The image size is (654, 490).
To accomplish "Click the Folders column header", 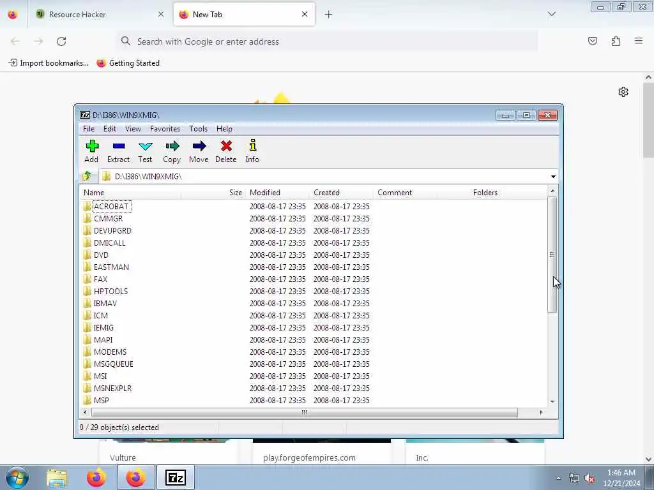I will (469, 193).
